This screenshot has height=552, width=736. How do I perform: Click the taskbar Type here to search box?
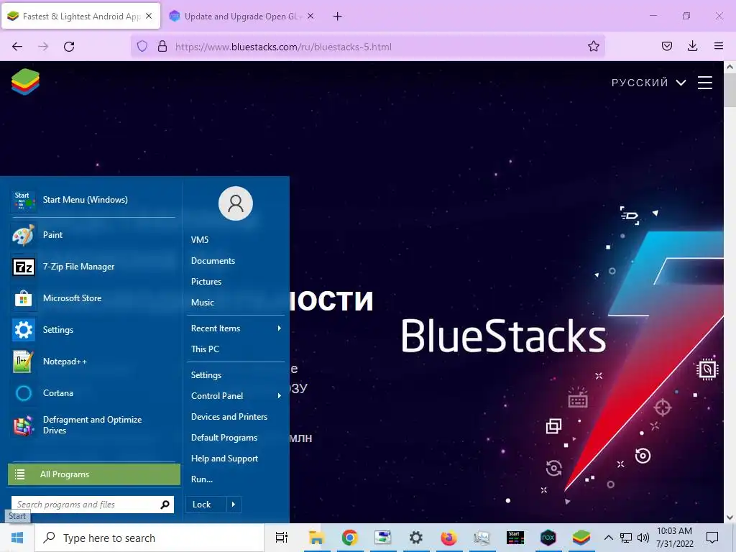point(149,538)
